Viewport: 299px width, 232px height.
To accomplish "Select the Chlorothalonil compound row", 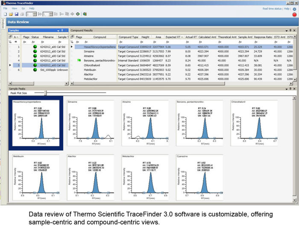I will tap(182, 65).
